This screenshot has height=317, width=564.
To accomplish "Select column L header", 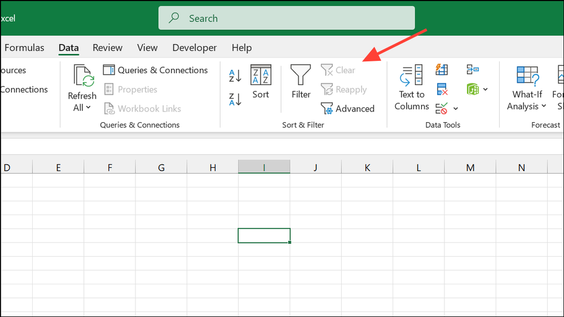I will 418,167.
